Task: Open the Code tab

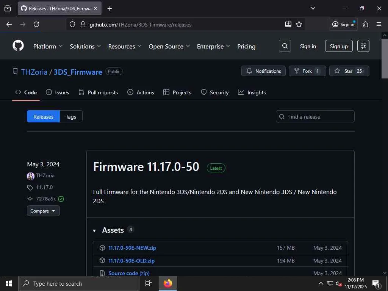Action: [26, 92]
